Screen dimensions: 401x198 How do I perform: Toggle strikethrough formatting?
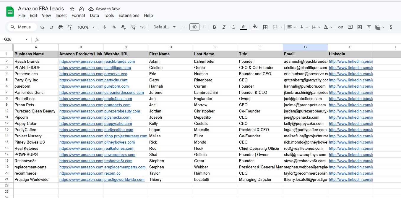[x=233, y=27]
